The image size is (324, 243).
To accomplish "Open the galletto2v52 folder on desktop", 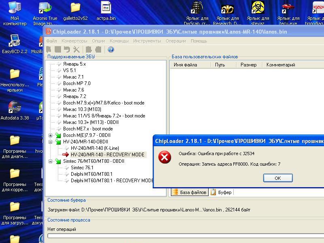I will point(75,11).
